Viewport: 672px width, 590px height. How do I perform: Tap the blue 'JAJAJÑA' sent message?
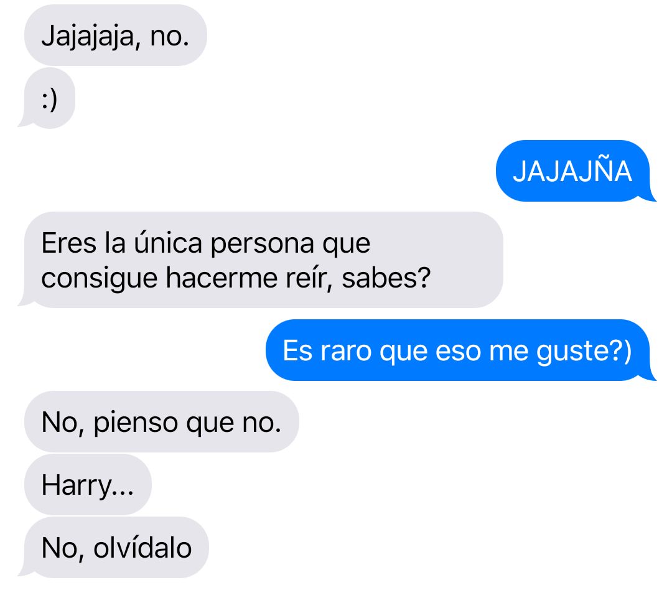click(x=574, y=171)
